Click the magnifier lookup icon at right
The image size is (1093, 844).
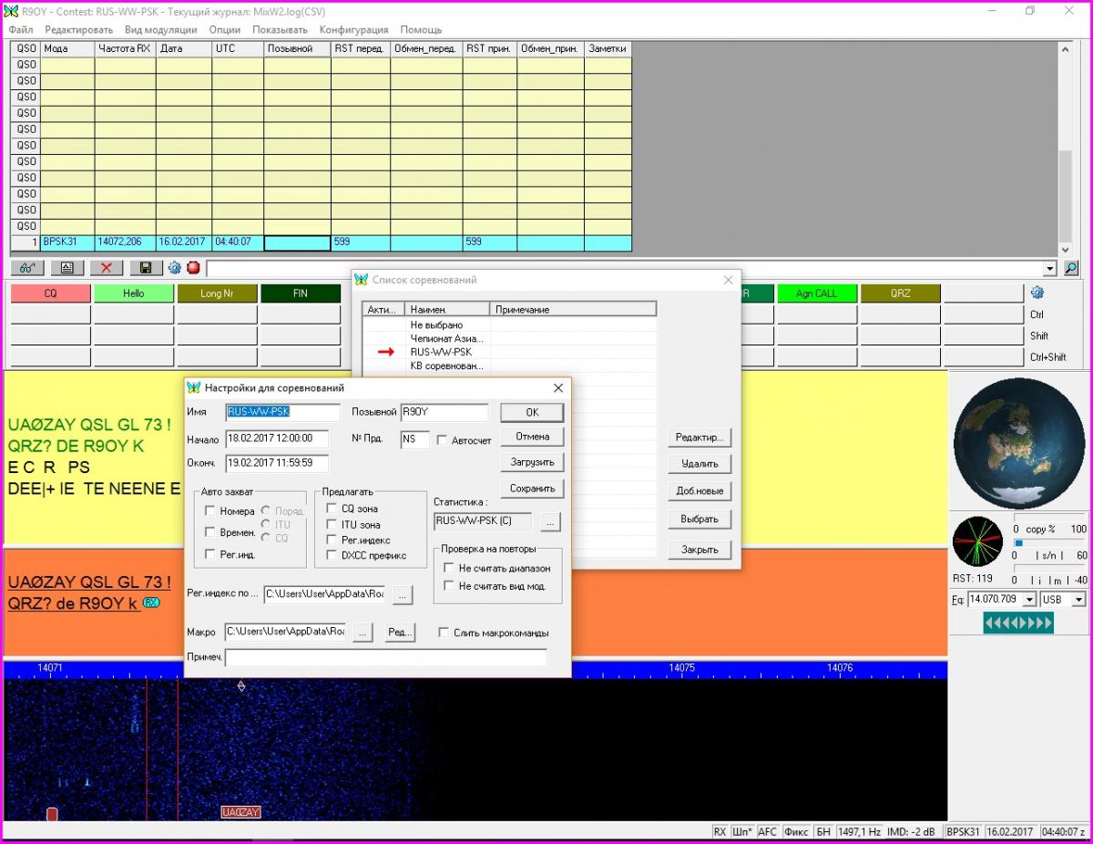pos(1071,268)
